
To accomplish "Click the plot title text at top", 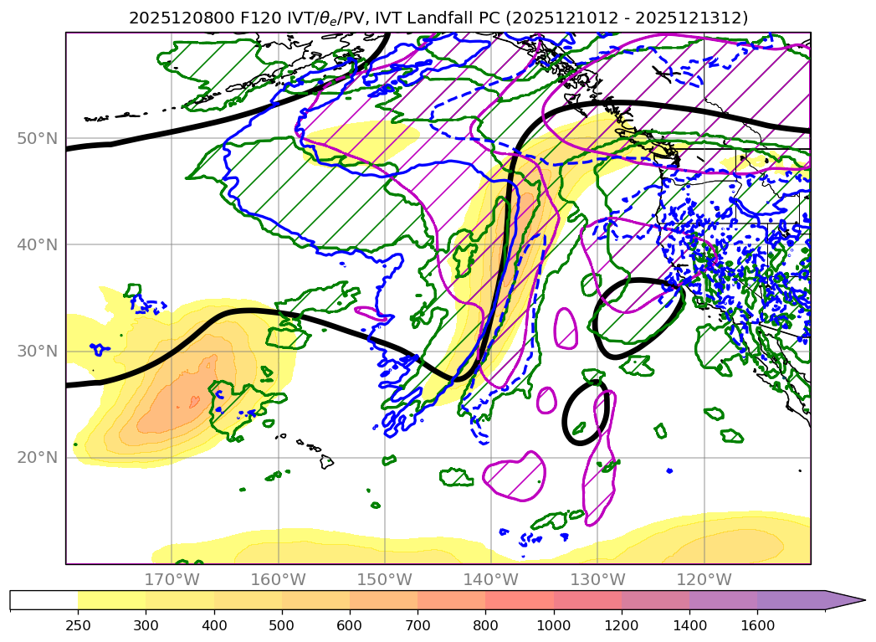I will tap(438, 18).
